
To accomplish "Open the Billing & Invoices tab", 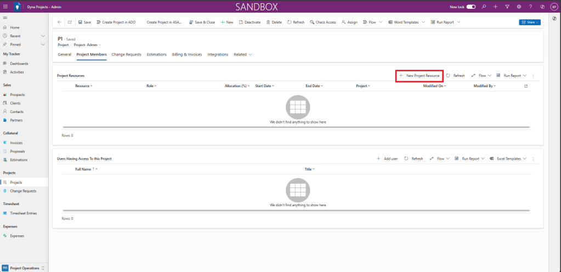I will pyautogui.click(x=187, y=54).
